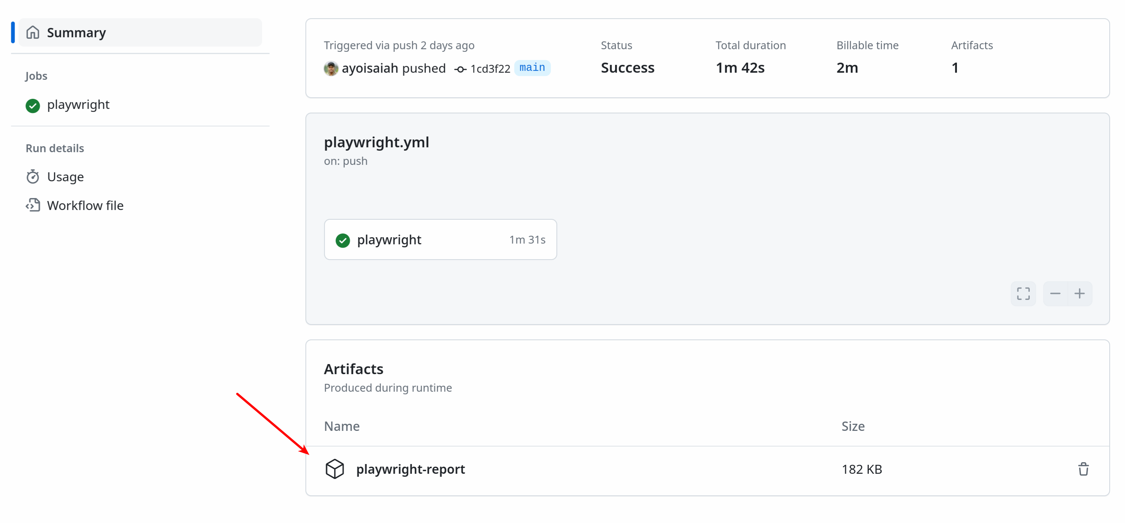The image size is (1125, 523).
Task: Click ayoisaiah's profile avatar
Action: coord(331,69)
